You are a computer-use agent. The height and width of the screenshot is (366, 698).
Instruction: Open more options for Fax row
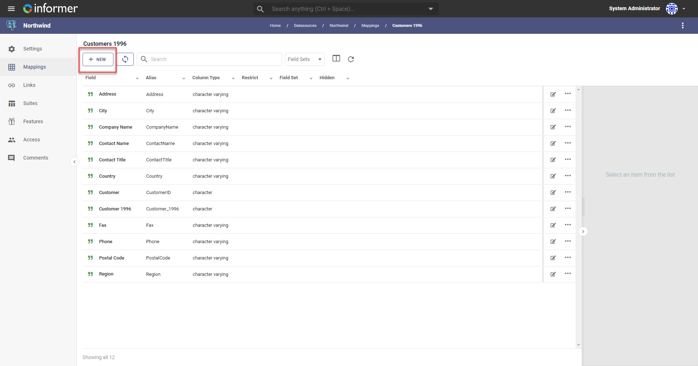click(568, 225)
